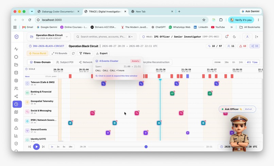Image resolution: width=274 pixels, height=166 pixels.
Task: Open the folder cases sidebar icon
Action: [x=16, y=65]
